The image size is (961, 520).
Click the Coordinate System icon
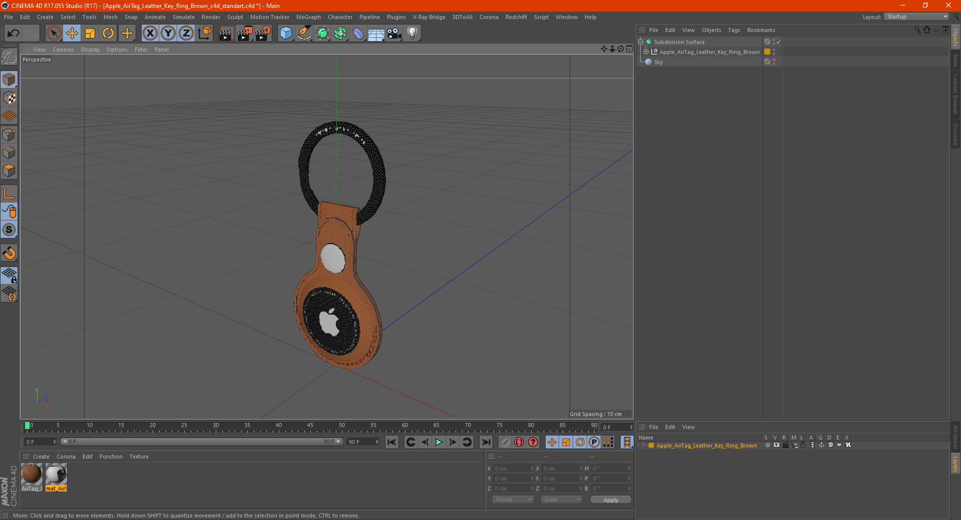coord(204,33)
